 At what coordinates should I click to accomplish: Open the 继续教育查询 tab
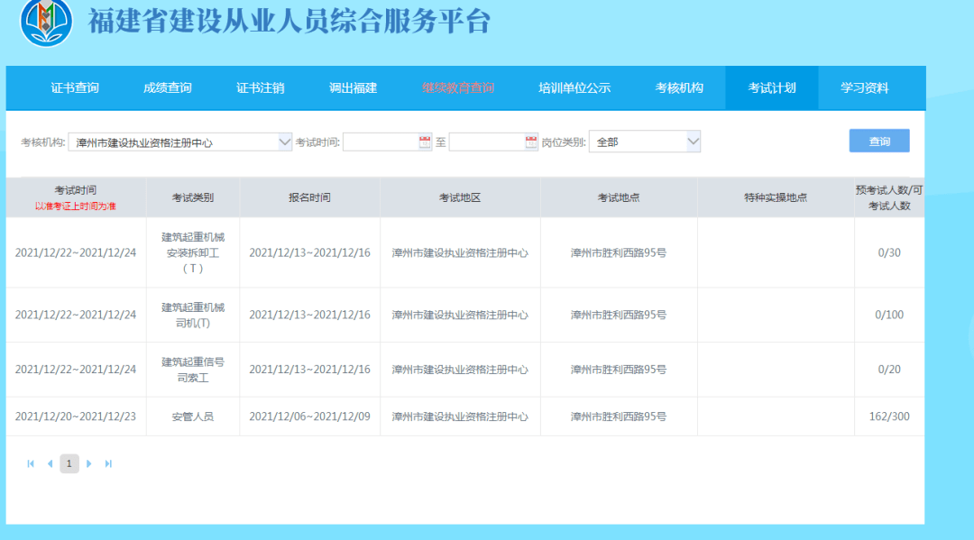coord(458,88)
